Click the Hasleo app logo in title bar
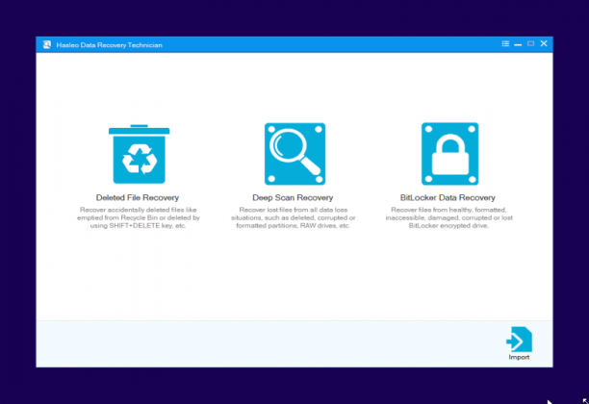Screen dimensions: 589x404 [x=47, y=44]
